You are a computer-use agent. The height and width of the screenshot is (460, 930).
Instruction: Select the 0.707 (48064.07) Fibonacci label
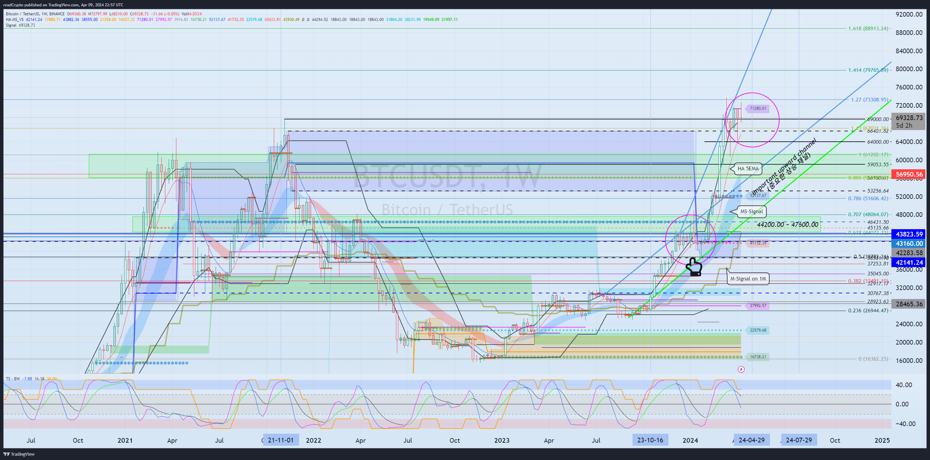(868, 214)
